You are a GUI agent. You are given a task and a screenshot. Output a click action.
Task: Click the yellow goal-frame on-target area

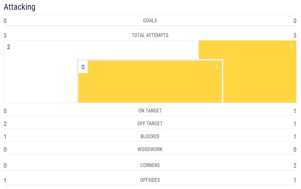tap(150, 82)
